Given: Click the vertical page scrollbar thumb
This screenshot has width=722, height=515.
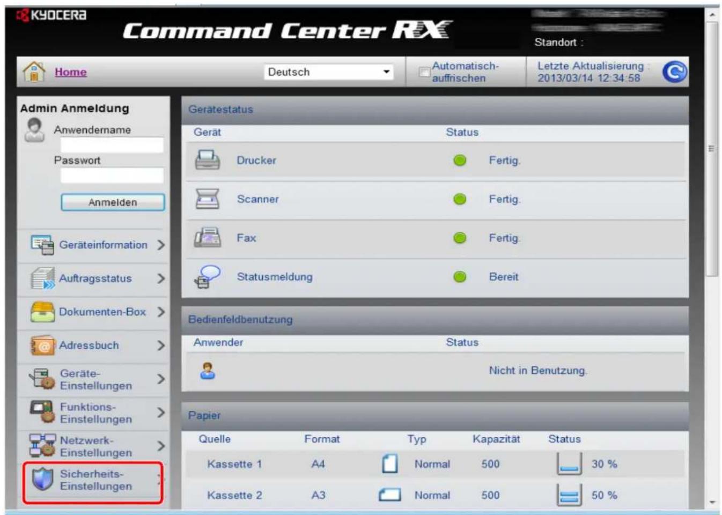Looking at the screenshot, I should click(x=712, y=149).
